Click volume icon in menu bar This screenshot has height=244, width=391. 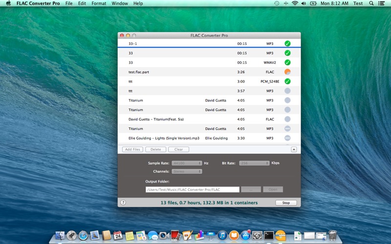[x=304, y=3]
